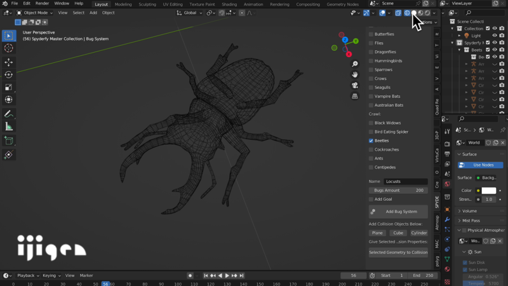This screenshot has height=286, width=508.
Task: Expand the Light item in the outliner
Action: tap(459, 36)
